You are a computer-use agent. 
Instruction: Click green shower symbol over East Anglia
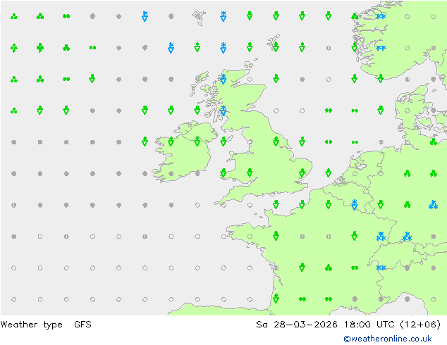click(x=302, y=172)
